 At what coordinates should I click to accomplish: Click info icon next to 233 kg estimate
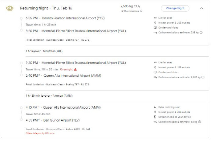(203, 32)
